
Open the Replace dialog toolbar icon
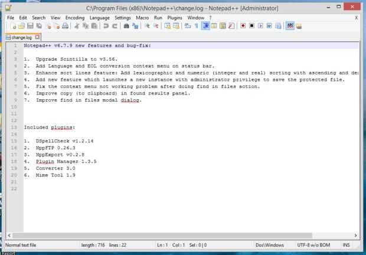[x=135, y=26]
